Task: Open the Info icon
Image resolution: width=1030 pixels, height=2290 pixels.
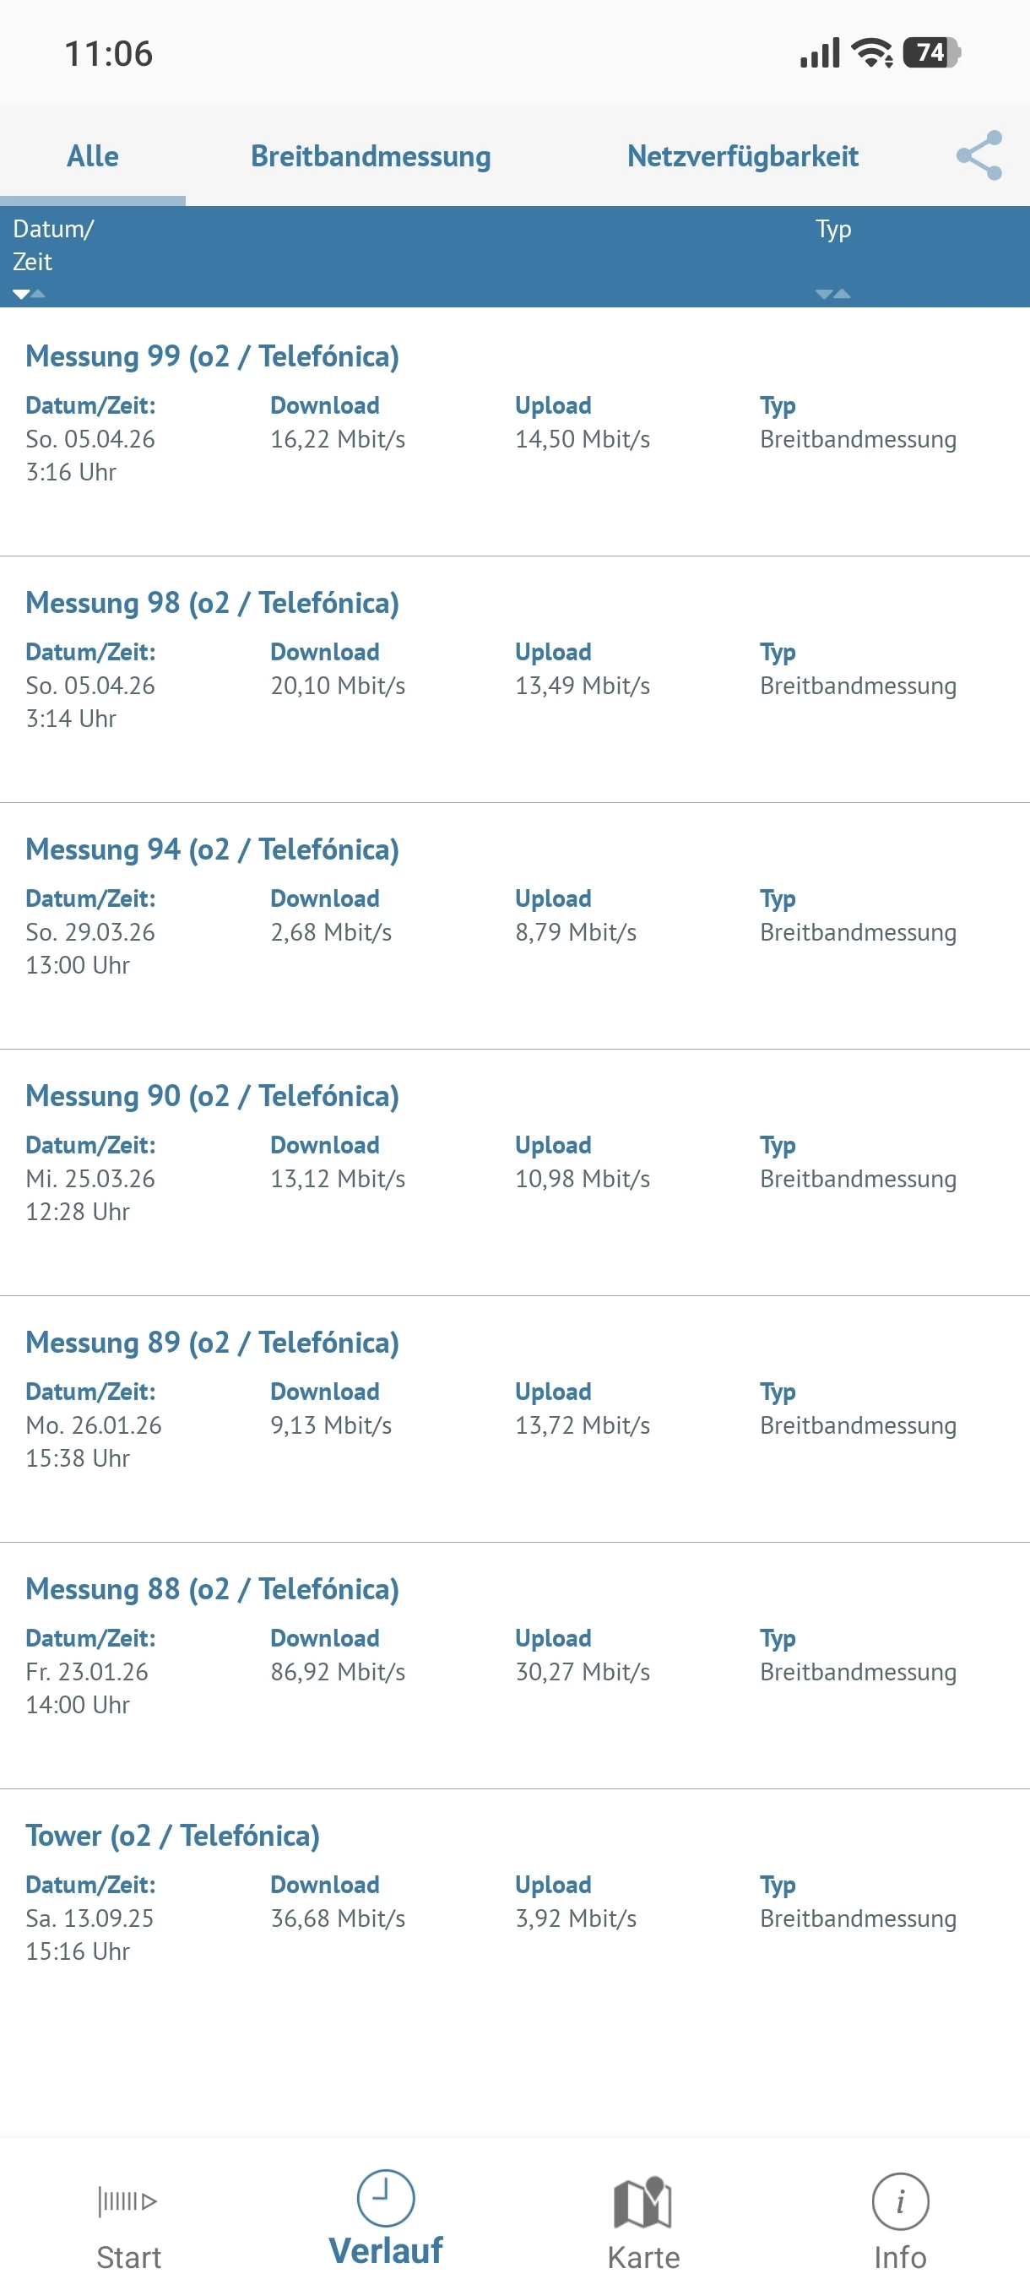Action: (x=899, y=2202)
